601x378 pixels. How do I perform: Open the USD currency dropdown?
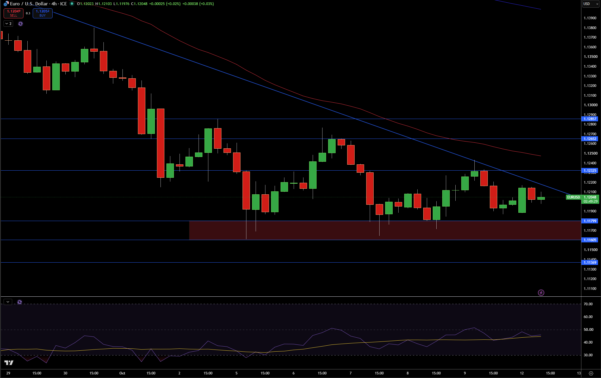point(591,4)
